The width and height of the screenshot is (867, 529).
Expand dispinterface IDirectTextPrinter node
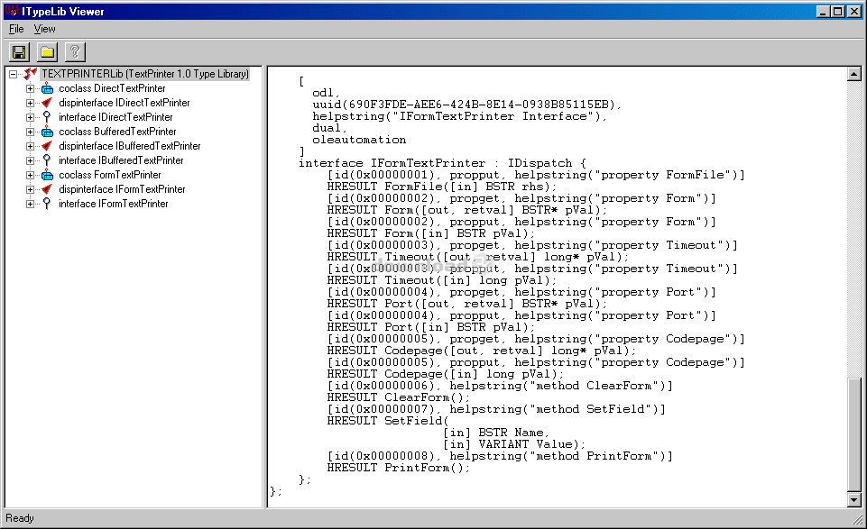[x=30, y=103]
